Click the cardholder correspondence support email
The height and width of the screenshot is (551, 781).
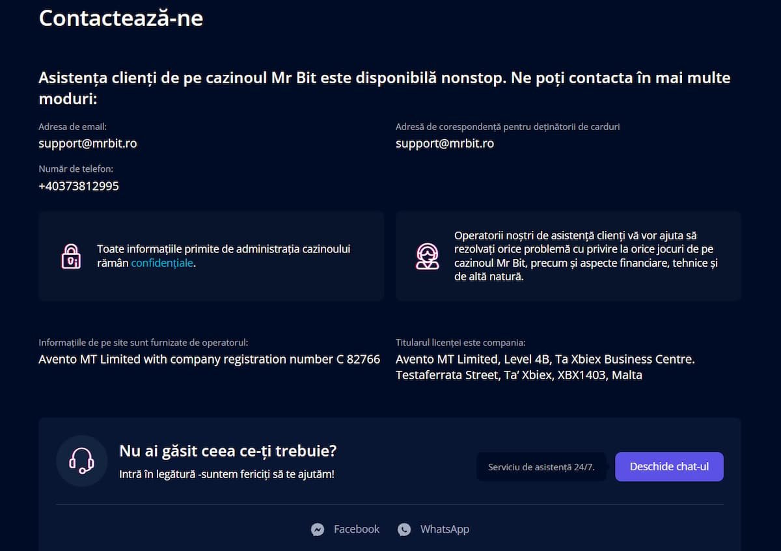click(445, 144)
